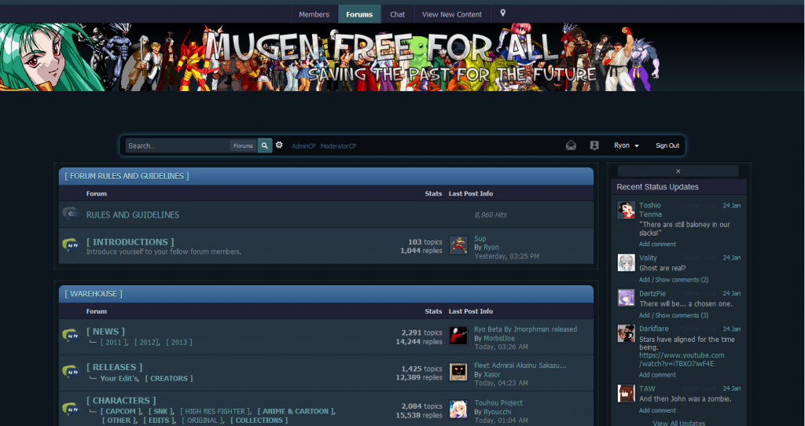Go to the Members tab
Viewport: 805px width, 426px height.
[x=314, y=14]
